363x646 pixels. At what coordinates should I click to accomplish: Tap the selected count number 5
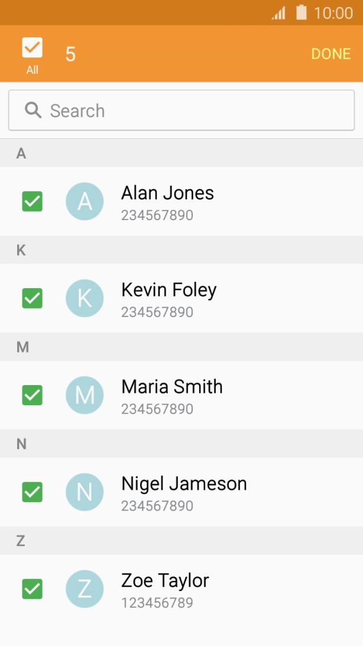click(70, 54)
